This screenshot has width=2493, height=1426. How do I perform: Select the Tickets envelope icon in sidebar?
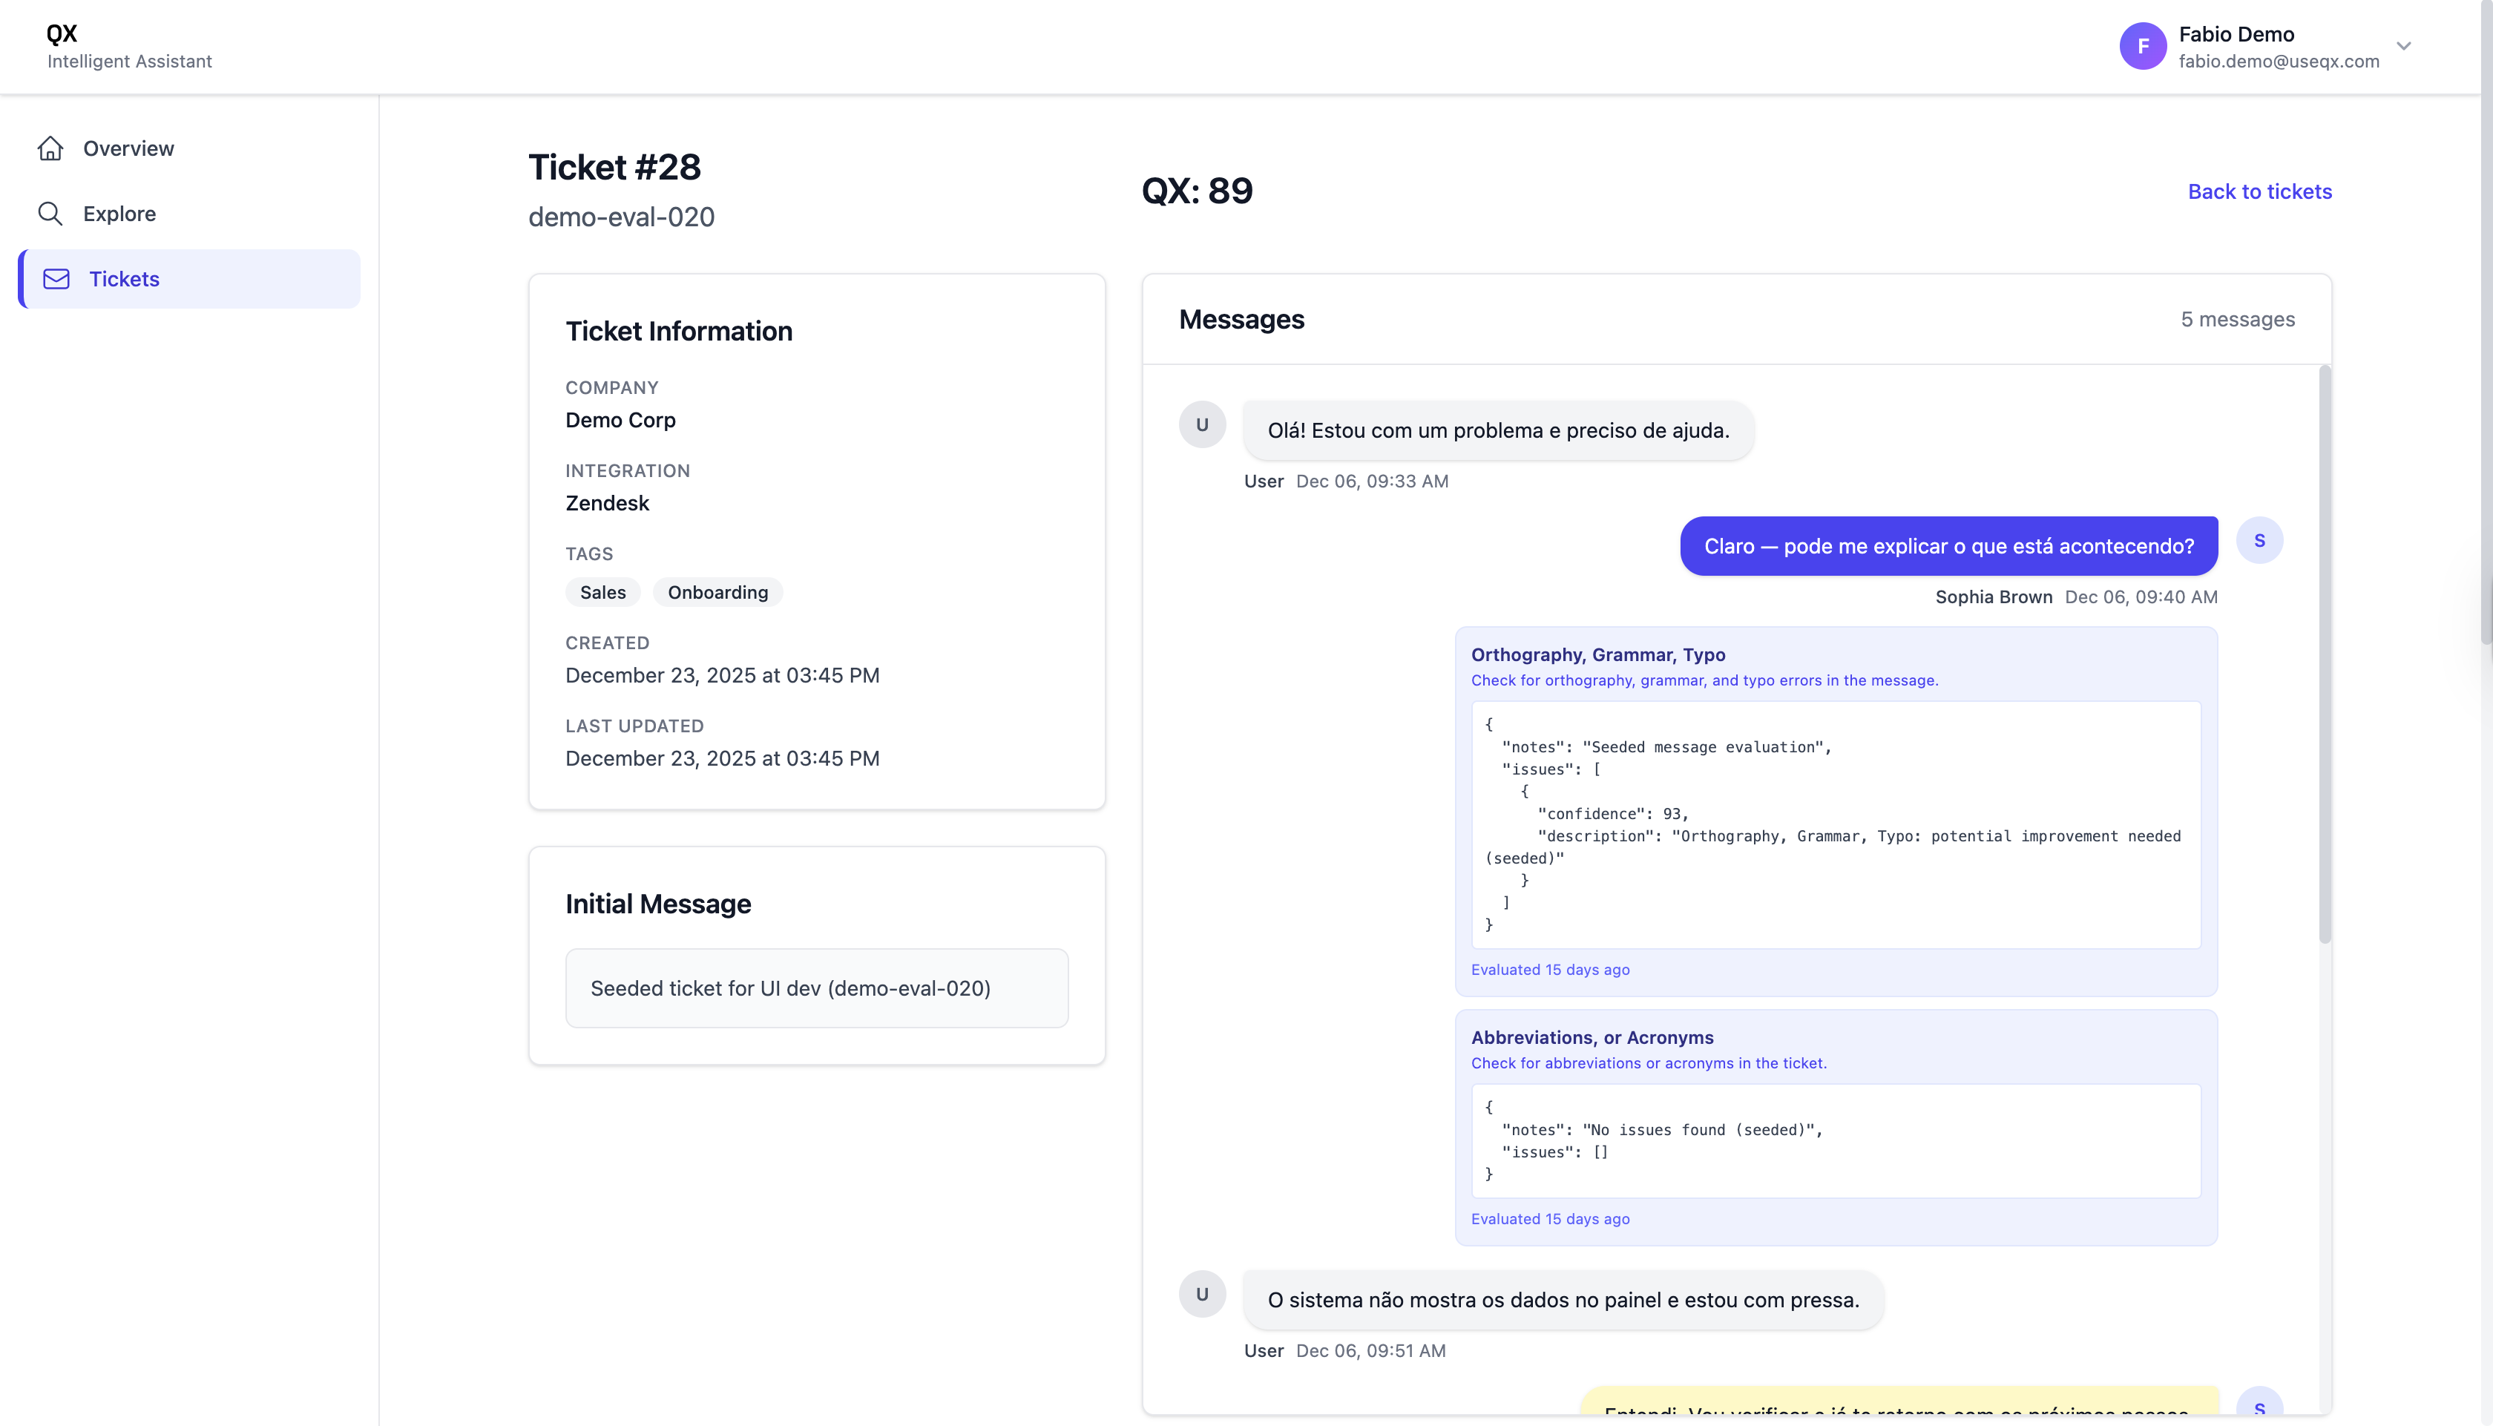tap(56, 278)
